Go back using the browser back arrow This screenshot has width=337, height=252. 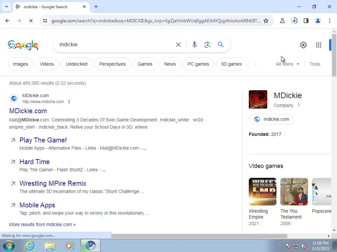pos(7,21)
